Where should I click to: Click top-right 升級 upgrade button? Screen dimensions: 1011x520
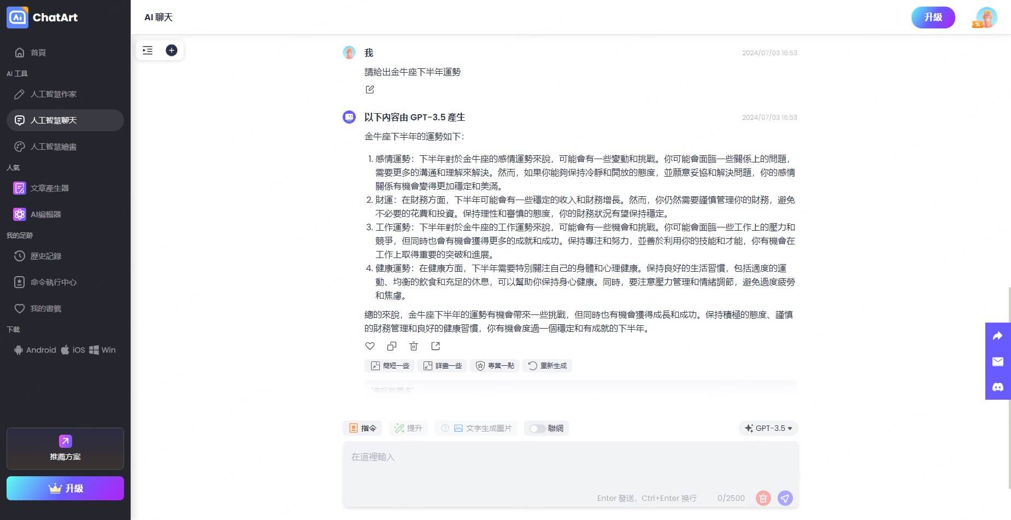[x=933, y=17]
